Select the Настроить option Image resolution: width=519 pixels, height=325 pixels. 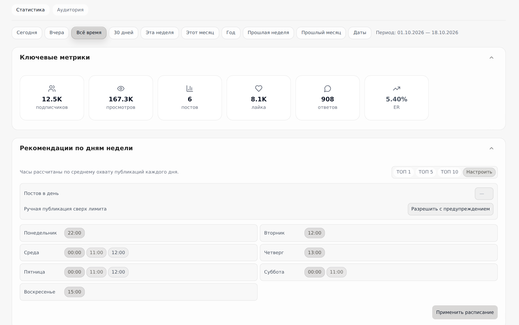pyautogui.click(x=479, y=172)
